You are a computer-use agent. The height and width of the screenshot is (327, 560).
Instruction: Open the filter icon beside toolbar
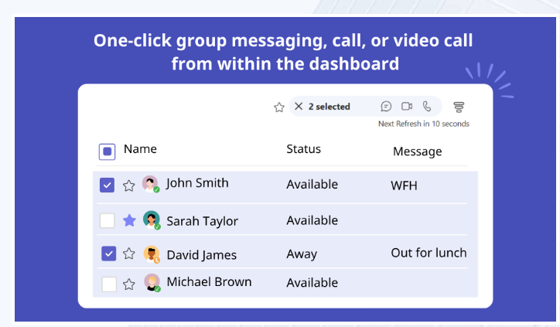pyautogui.click(x=459, y=107)
